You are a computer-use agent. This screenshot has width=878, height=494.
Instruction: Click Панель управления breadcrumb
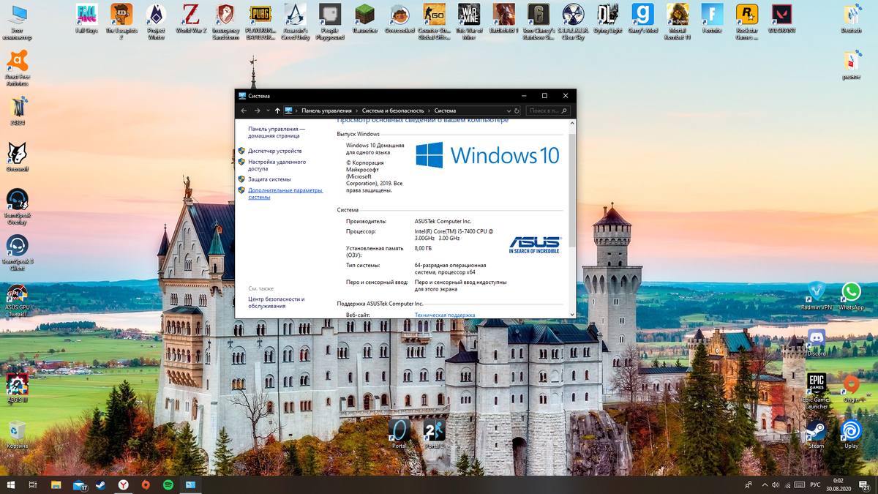326,111
